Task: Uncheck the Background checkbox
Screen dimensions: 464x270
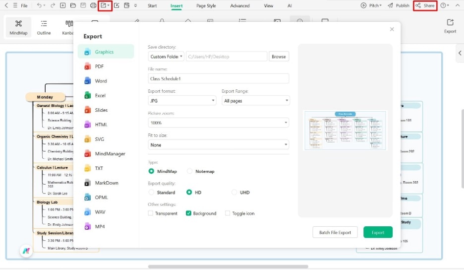Action: pyautogui.click(x=188, y=213)
